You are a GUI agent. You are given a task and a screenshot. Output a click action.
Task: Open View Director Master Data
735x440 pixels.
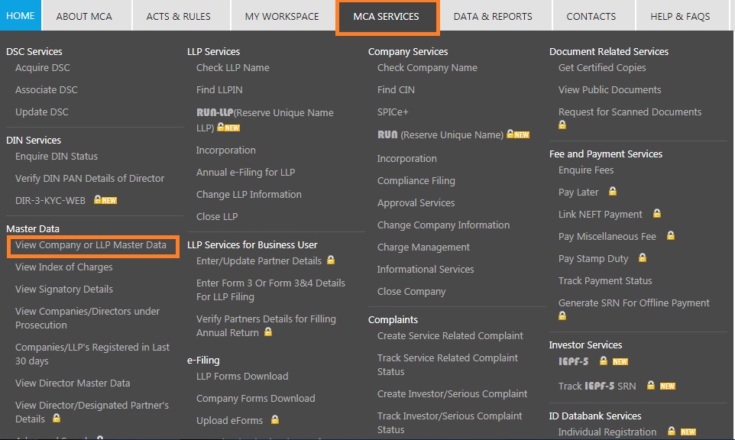(73, 383)
